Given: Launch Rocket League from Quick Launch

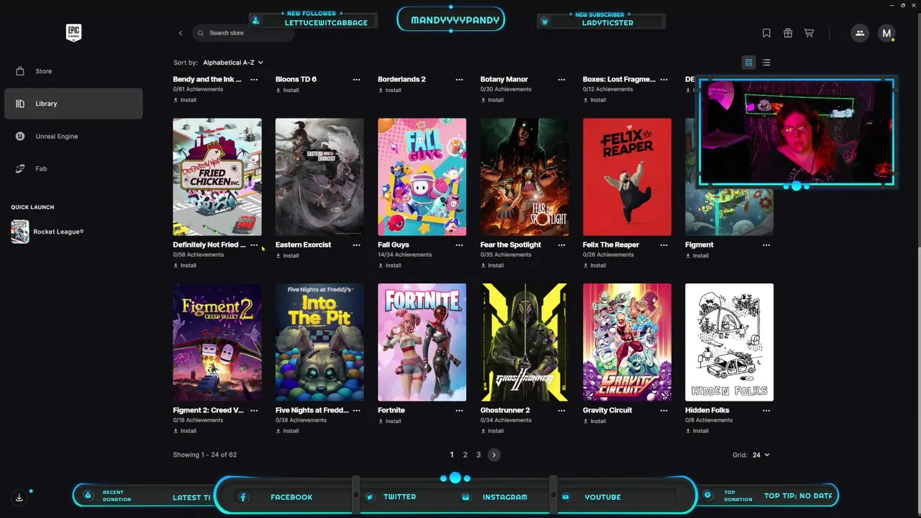Looking at the screenshot, I should tap(47, 232).
